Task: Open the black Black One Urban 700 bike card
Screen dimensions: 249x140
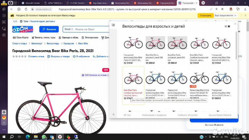Action: point(200,85)
